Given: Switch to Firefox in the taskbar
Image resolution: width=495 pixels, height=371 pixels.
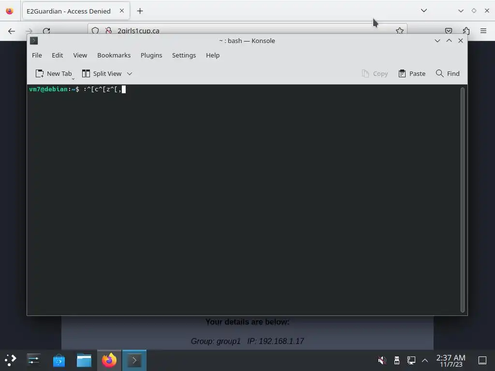Looking at the screenshot, I should (x=109, y=360).
